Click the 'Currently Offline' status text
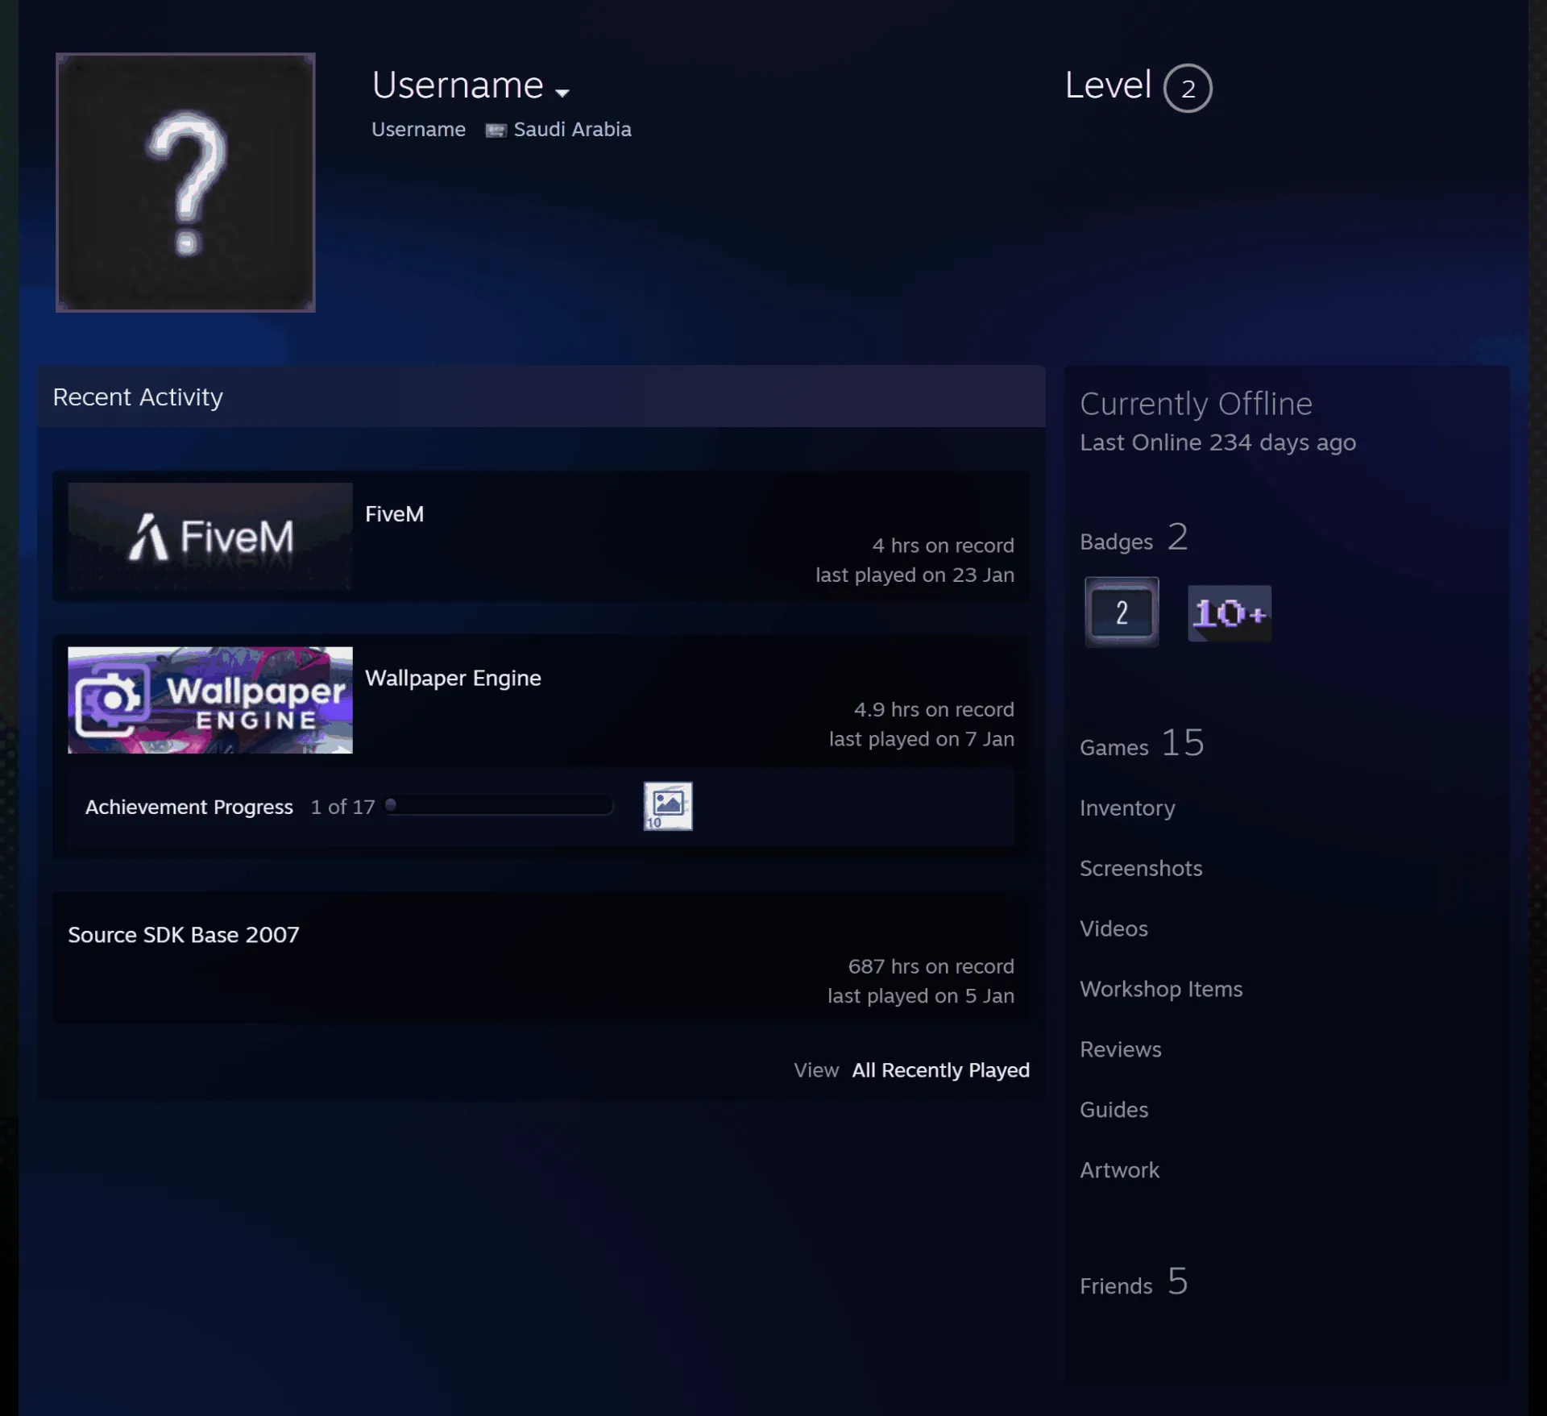This screenshot has width=1547, height=1416. [1196, 404]
